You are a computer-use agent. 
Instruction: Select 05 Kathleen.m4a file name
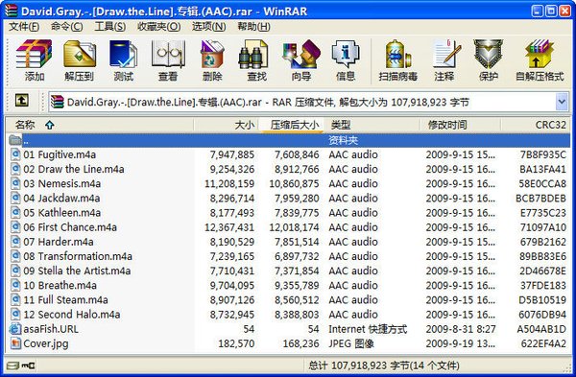click(x=62, y=213)
